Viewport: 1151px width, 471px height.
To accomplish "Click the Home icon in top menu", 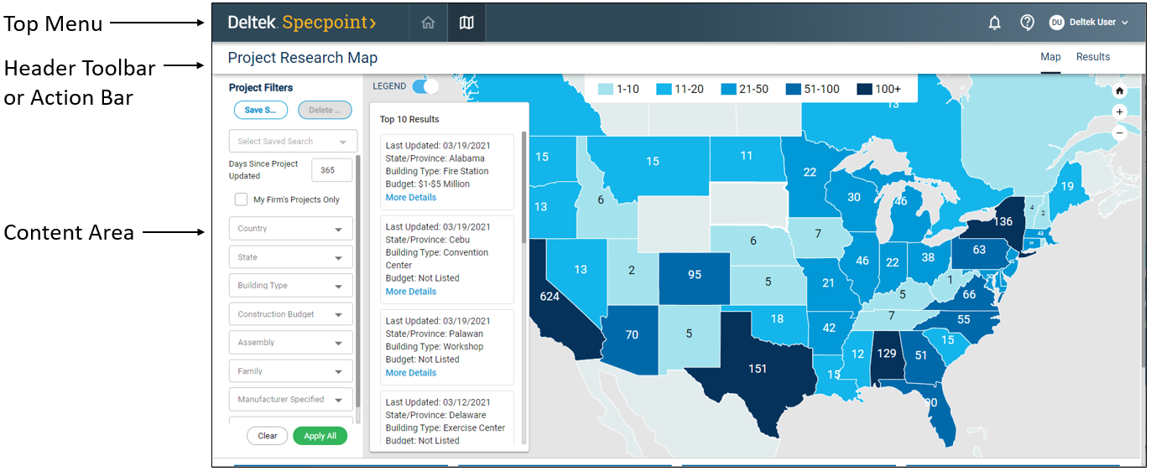I will coord(428,23).
